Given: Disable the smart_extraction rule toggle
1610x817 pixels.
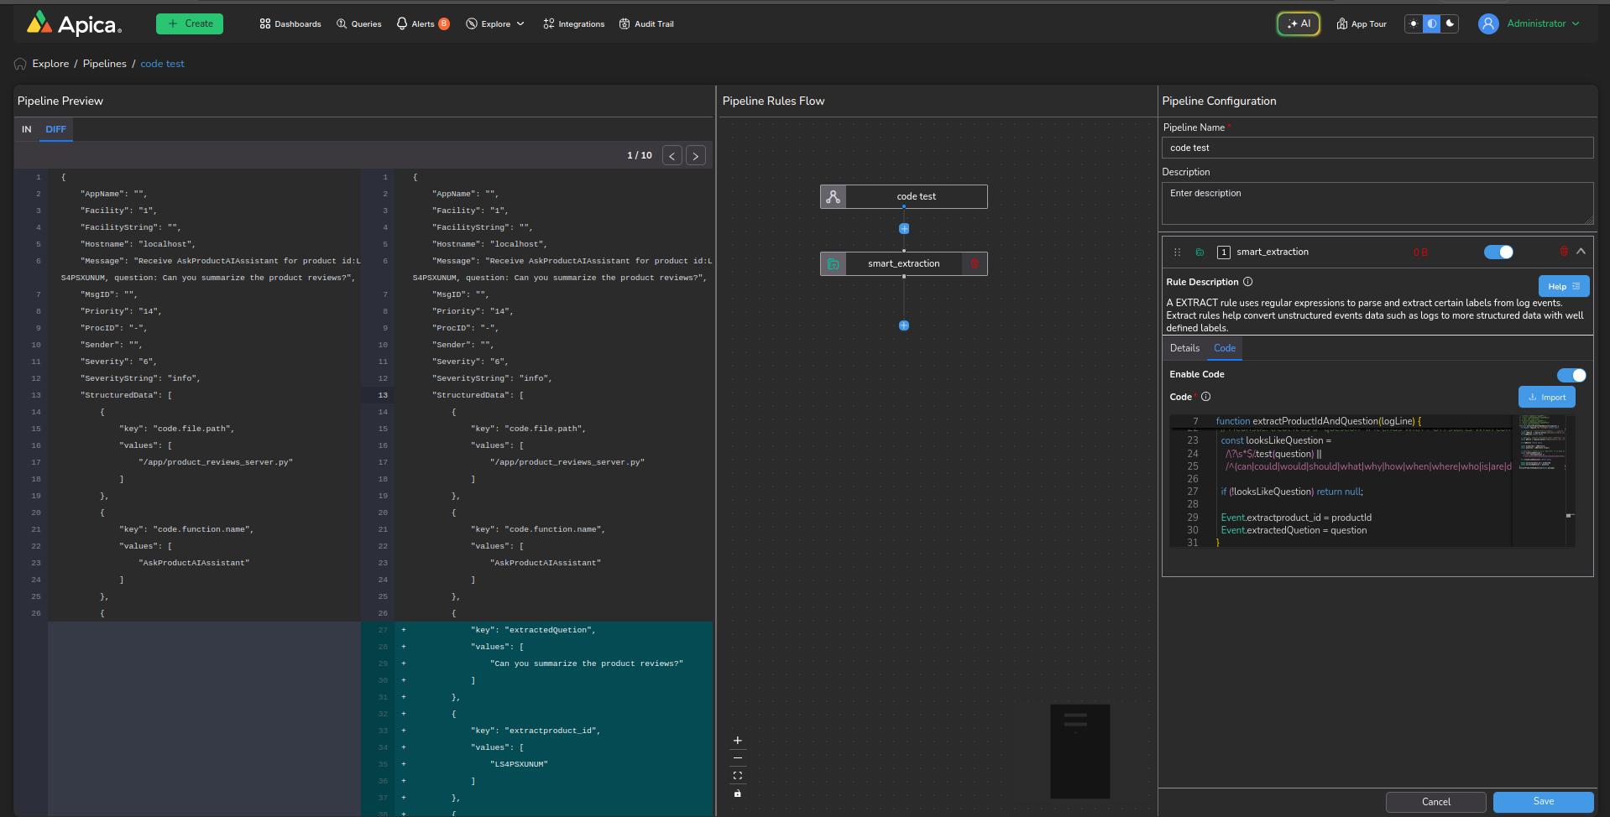Looking at the screenshot, I should point(1498,252).
